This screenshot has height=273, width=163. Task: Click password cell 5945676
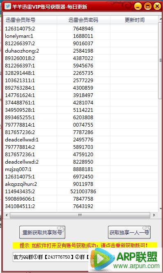pos(83,66)
